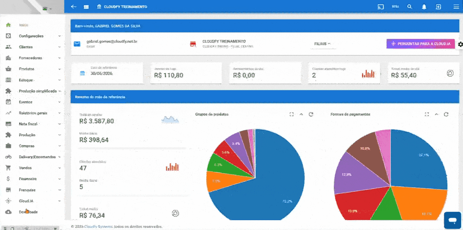The width and height of the screenshot is (463, 230).
Task: Click PERGUNTAR PARA A CLOUD IA button
Action: 420,44
